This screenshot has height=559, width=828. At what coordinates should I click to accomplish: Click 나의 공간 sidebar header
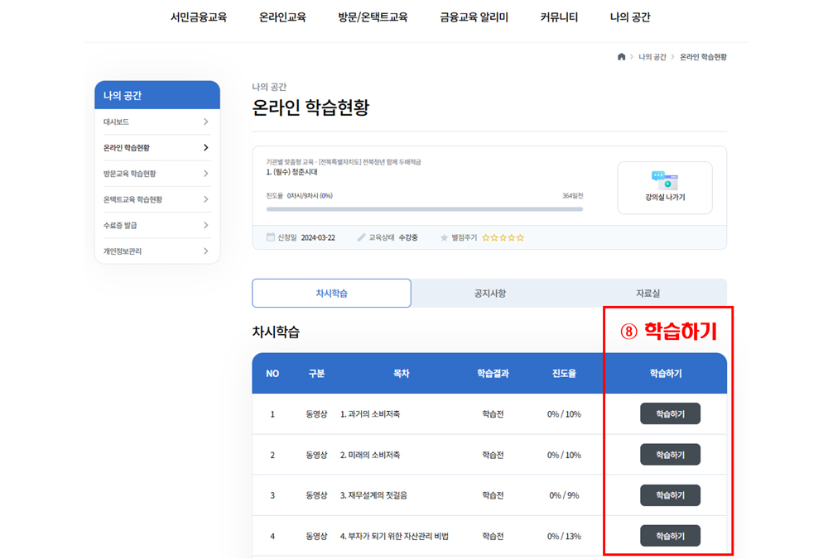[x=157, y=95]
